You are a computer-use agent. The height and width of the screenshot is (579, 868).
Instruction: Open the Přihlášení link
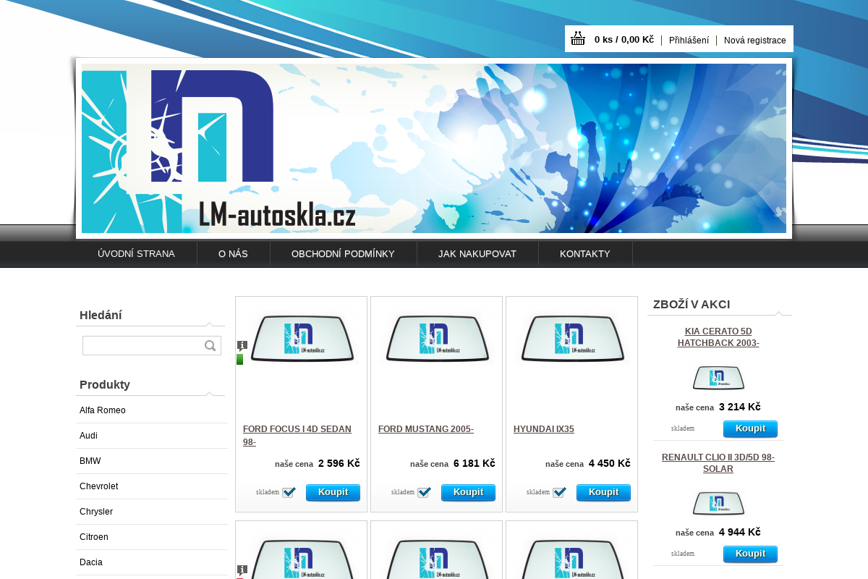point(689,41)
